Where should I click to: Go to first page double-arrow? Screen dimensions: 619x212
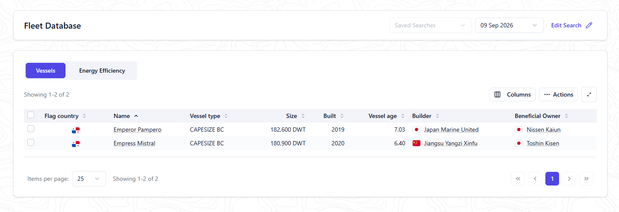pos(518,179)
